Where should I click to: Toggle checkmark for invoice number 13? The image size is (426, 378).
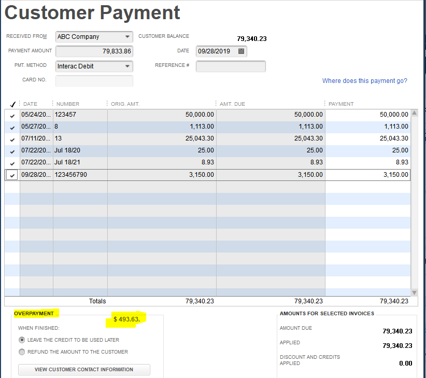[x=12, y=139]
